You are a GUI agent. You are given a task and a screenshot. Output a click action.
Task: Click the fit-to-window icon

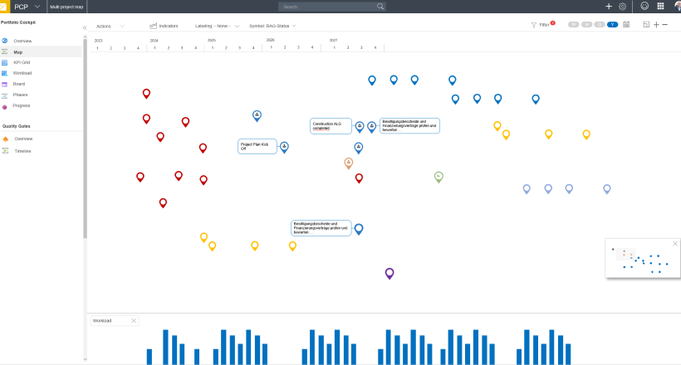click(646, 25)
